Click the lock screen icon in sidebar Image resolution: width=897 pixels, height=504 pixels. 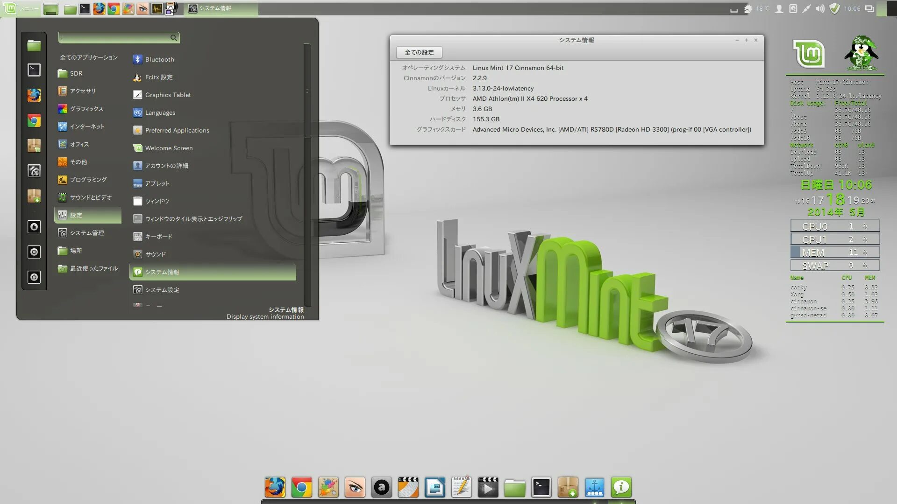tap(34, 227)
